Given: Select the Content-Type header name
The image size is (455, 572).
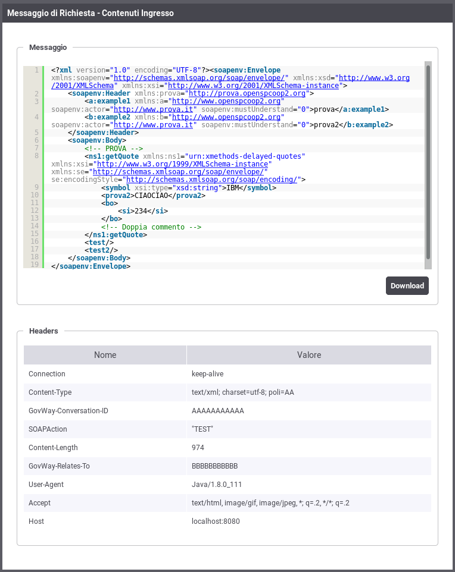Looking at the screenshot, I should 50,392.
